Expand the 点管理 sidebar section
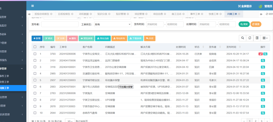Viewport: 273px width, 122px height. point(13,97)
